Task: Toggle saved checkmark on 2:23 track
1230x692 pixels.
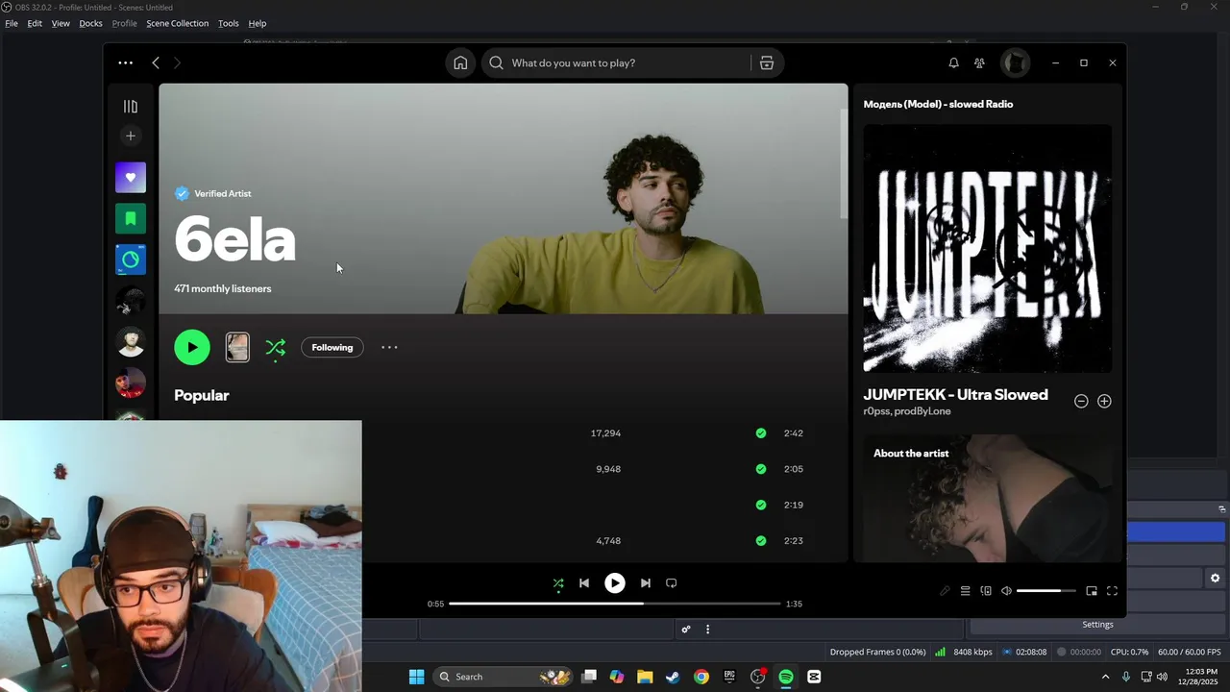Action: coord(761,541)
